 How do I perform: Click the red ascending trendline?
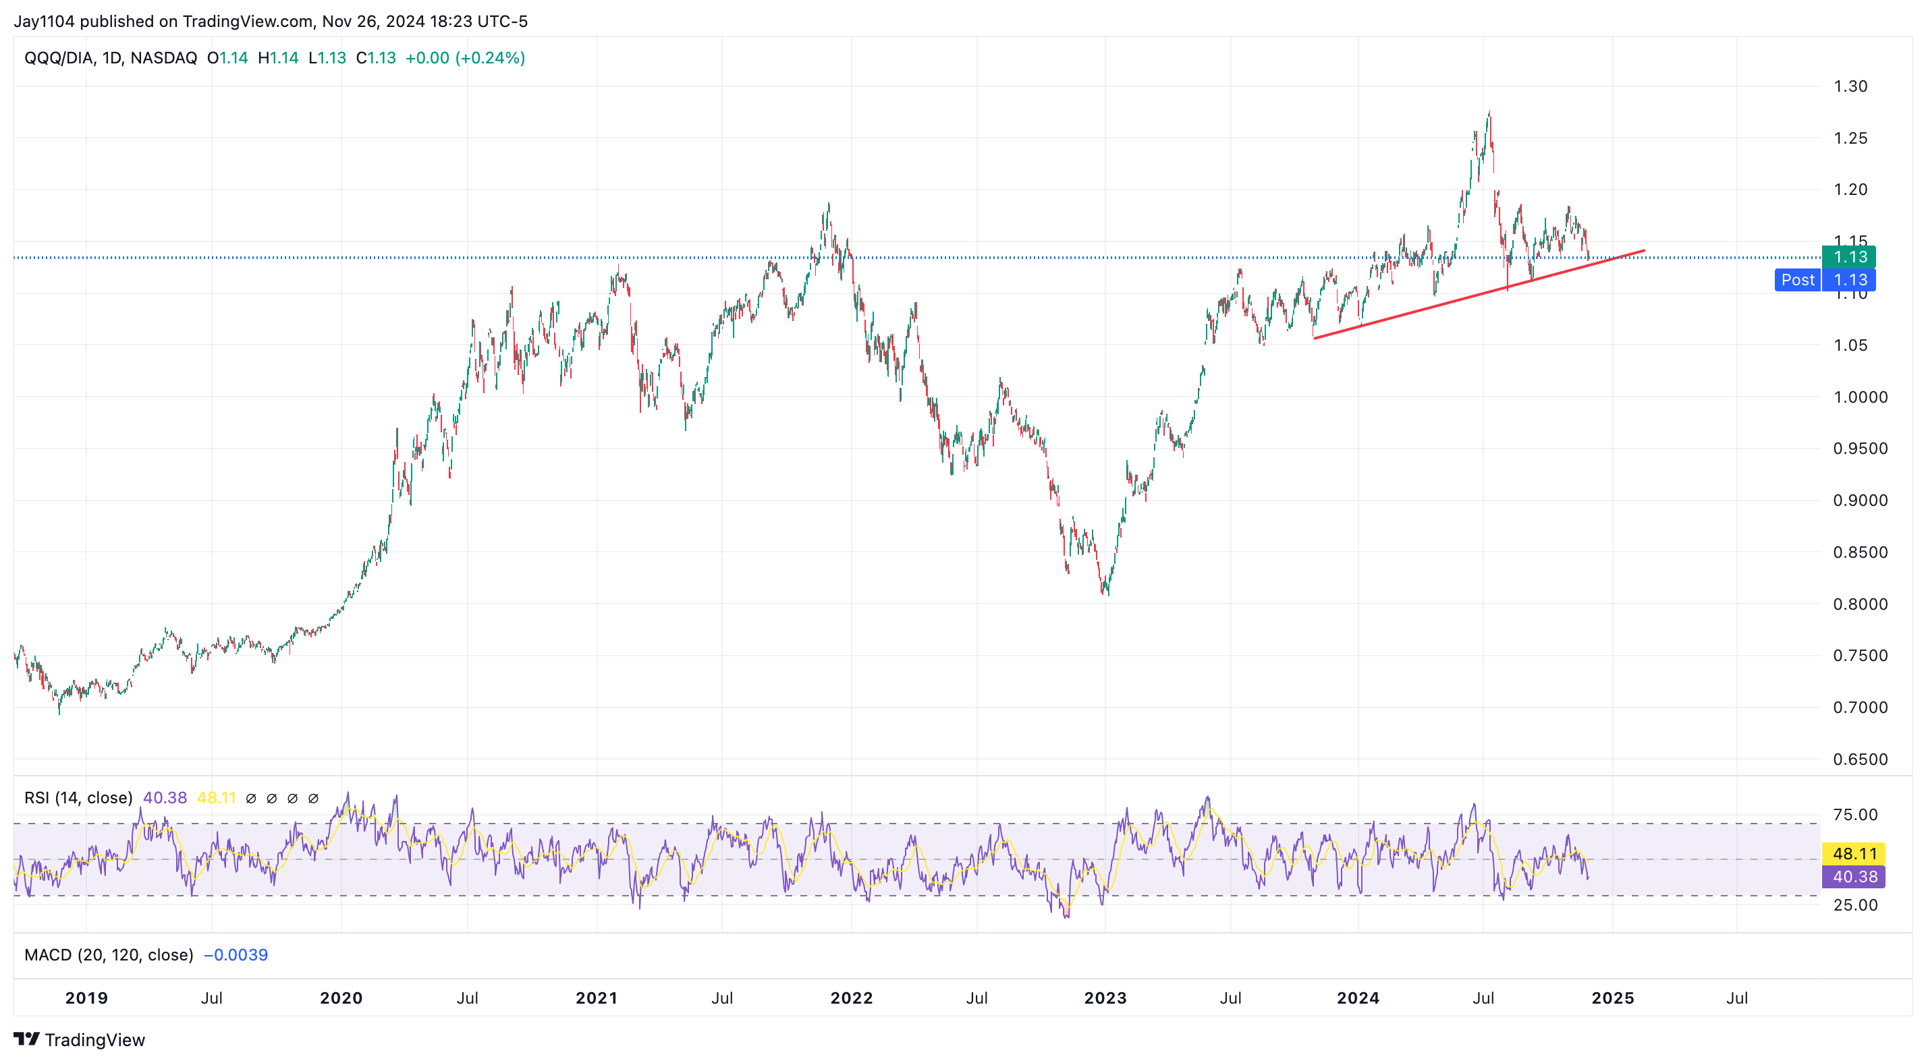(1479, 295)
